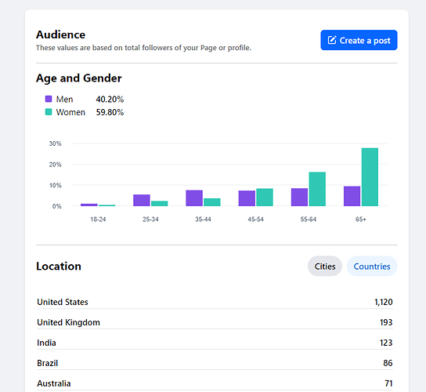Click the Australia location row
Screen dimensions: 426x392
[x=215, y=383]
